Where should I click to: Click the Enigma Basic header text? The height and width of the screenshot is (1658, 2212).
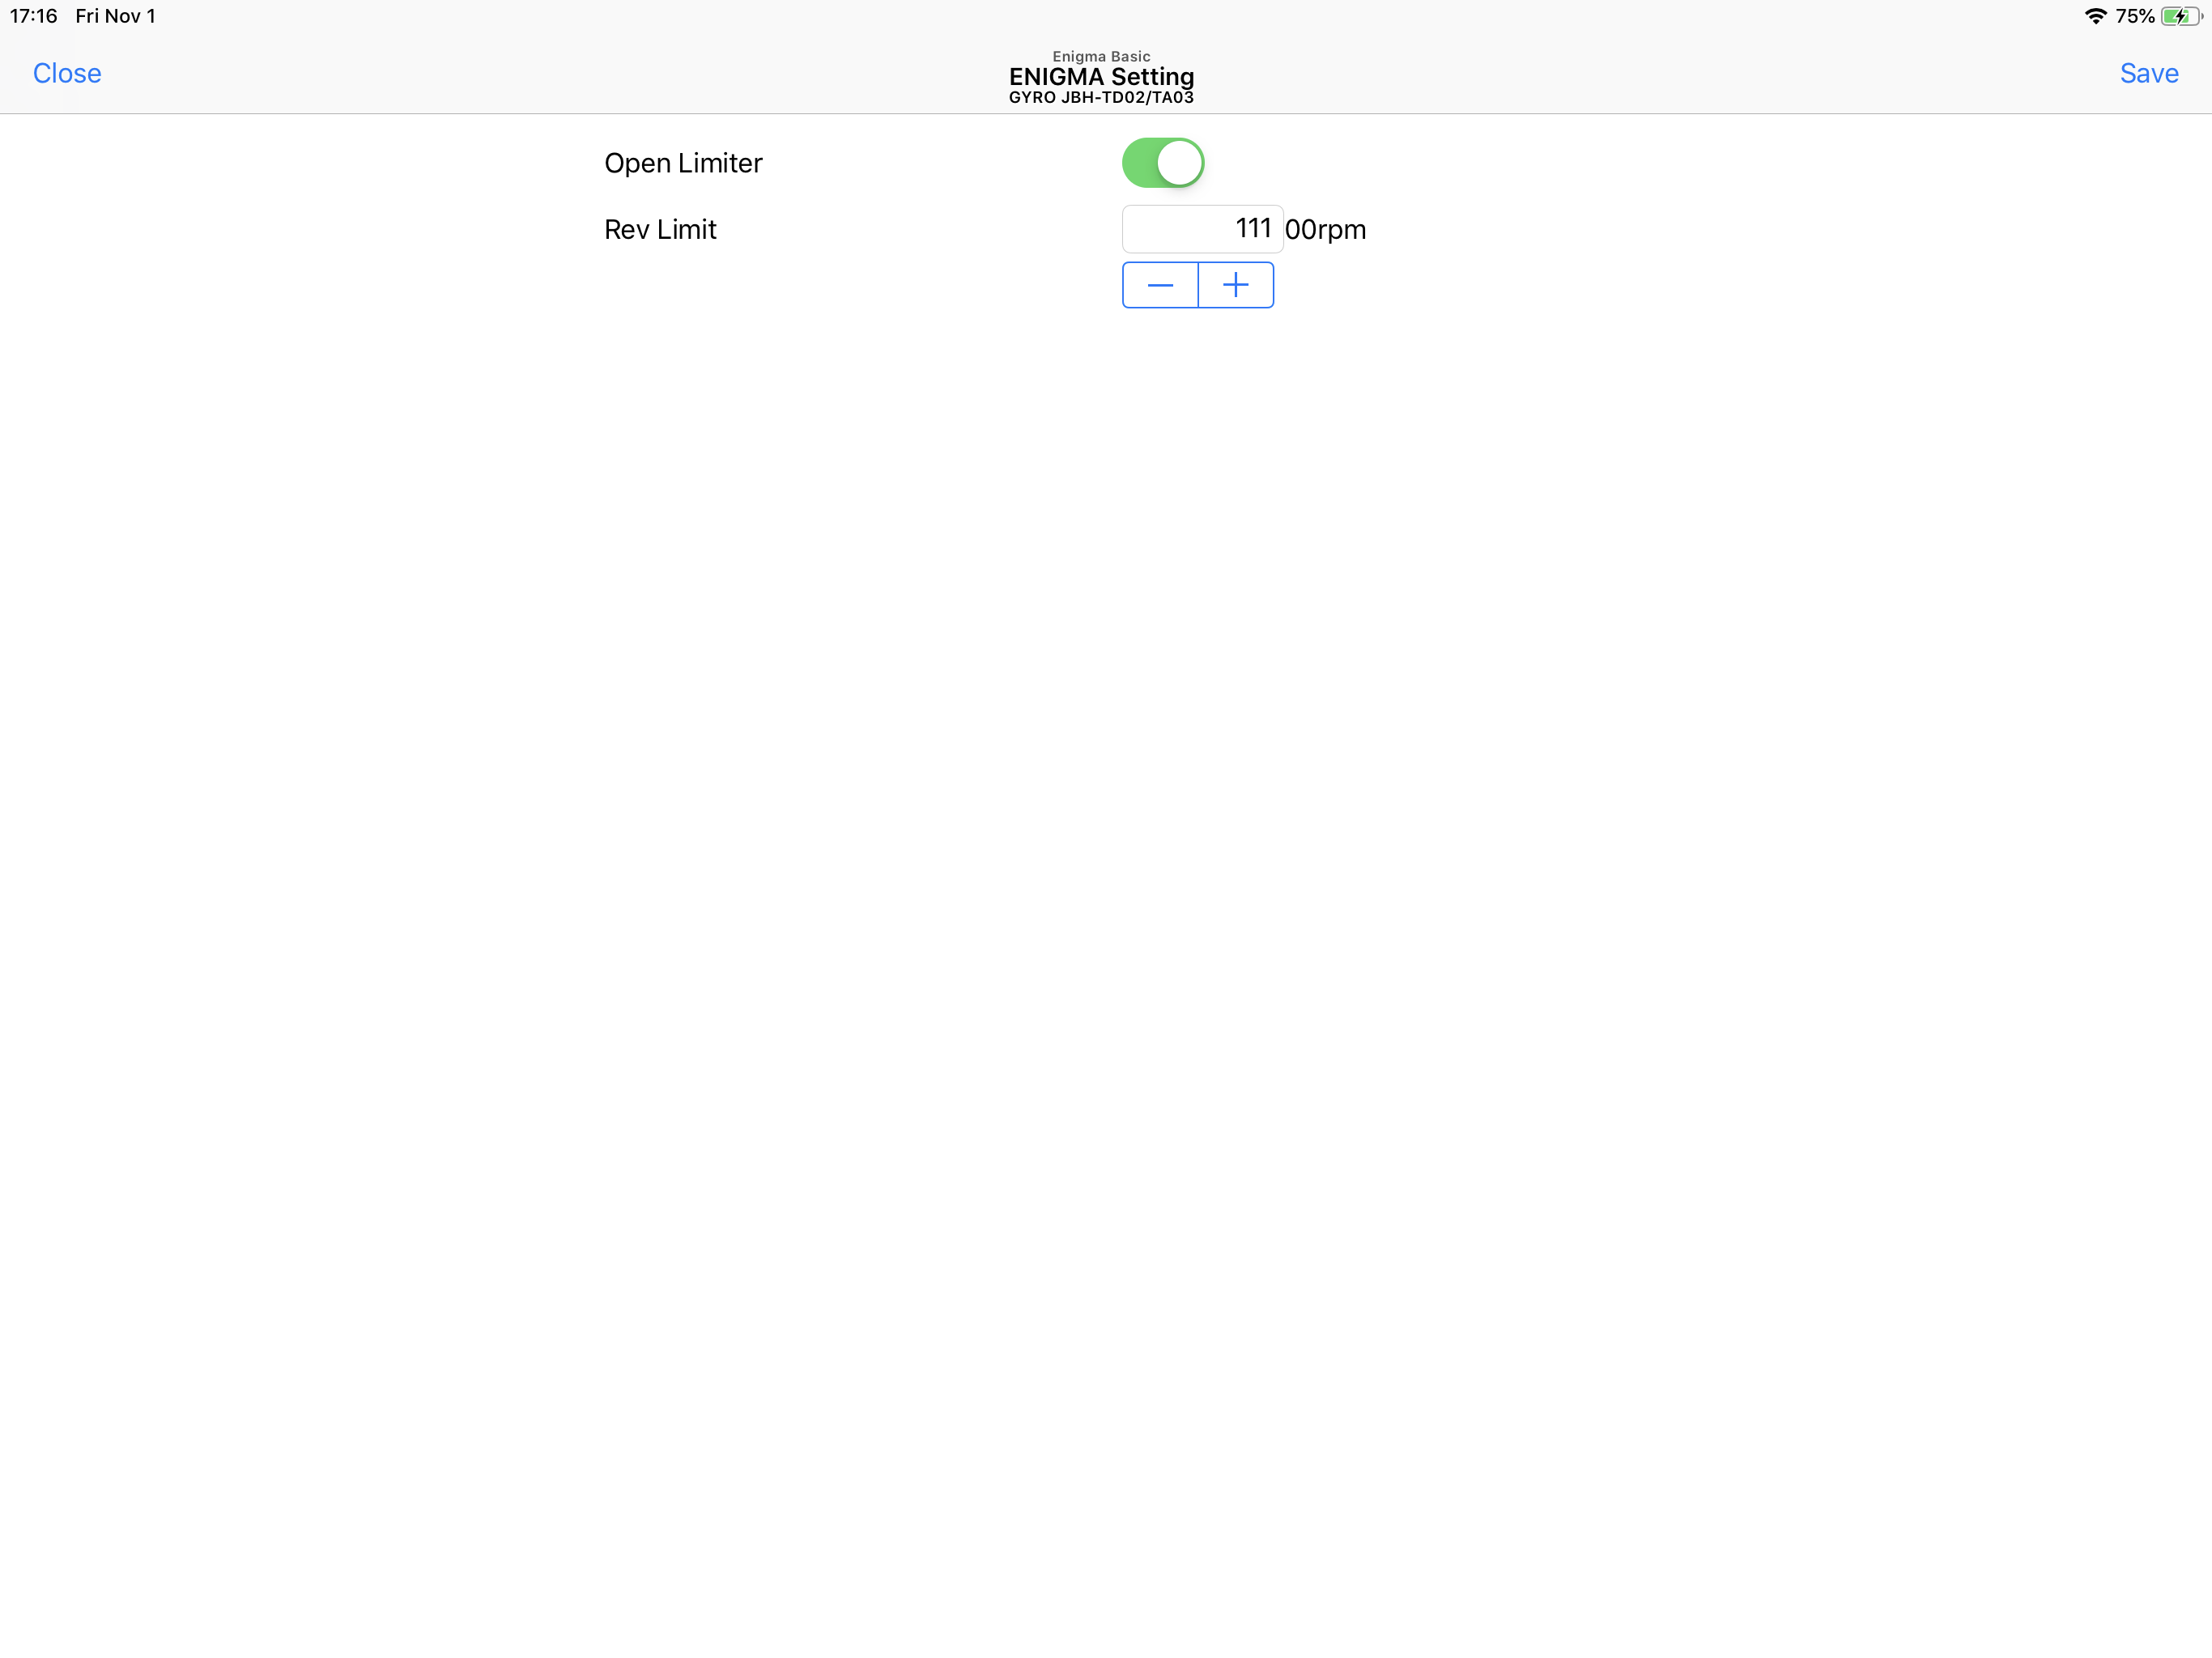coord(1101,56)
